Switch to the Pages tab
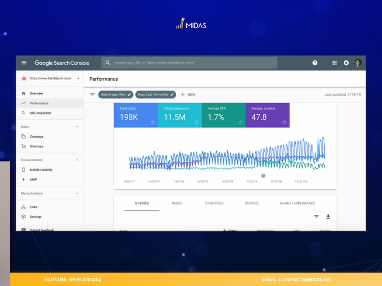Image resolution: width=382 pixels, height=286 pixels. click(177, 203)
